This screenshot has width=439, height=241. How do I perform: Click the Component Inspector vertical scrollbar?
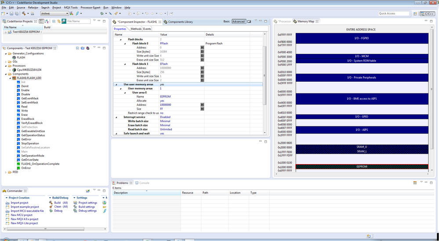[x=265, y=76]
